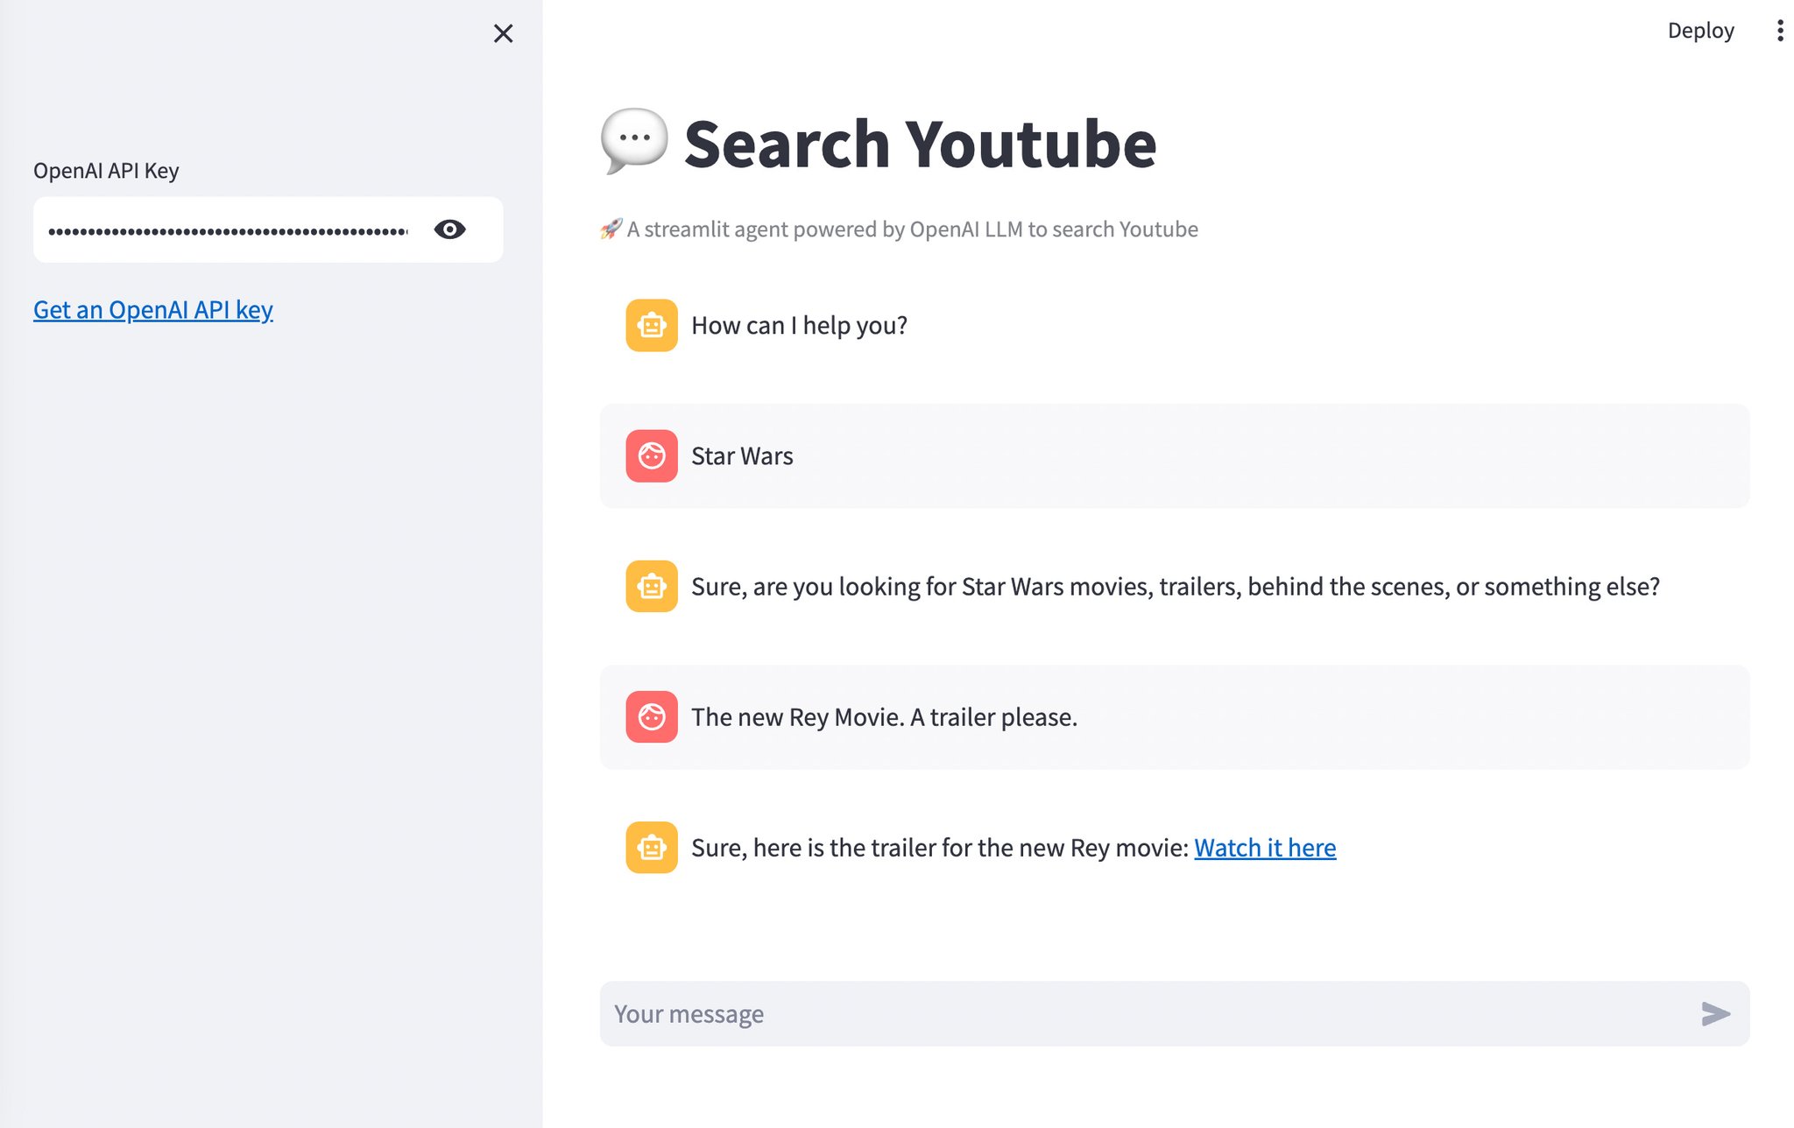Open the three-dot main menu
Viewport: 1794px width, 1128px height.
(x=1779, y=31)
